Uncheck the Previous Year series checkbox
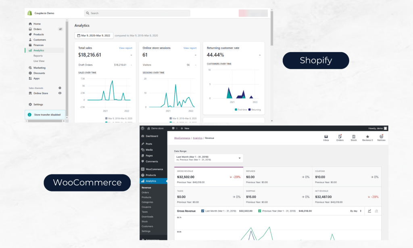 [259, 211]
